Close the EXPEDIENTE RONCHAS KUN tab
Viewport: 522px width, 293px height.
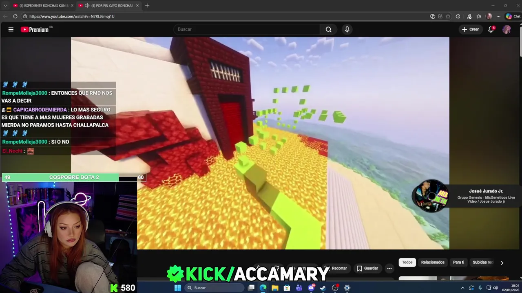(72, 5)
